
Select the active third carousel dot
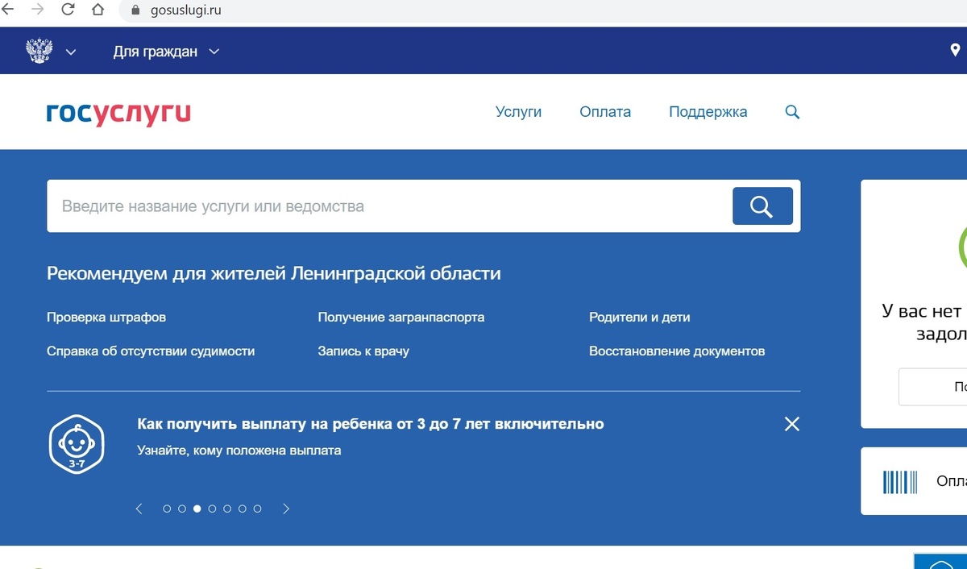tap(197, 509)
